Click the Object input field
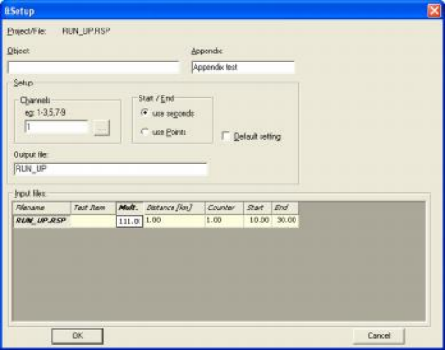This screenshot has width=445, height=351. pos(94,67)
